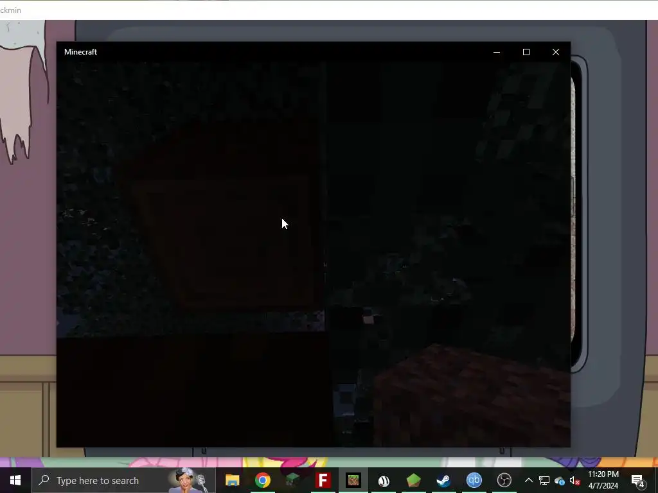Expand the hidden system tray icons
The width and height of the screenshot is (658, 493).
pyautogui.click(x=529, y=480)
